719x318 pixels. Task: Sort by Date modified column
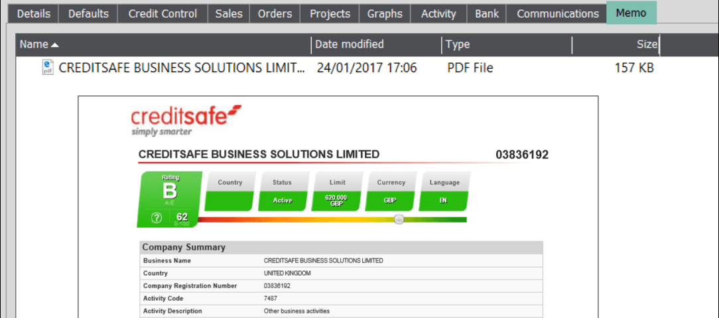click(x=377, y=44)
